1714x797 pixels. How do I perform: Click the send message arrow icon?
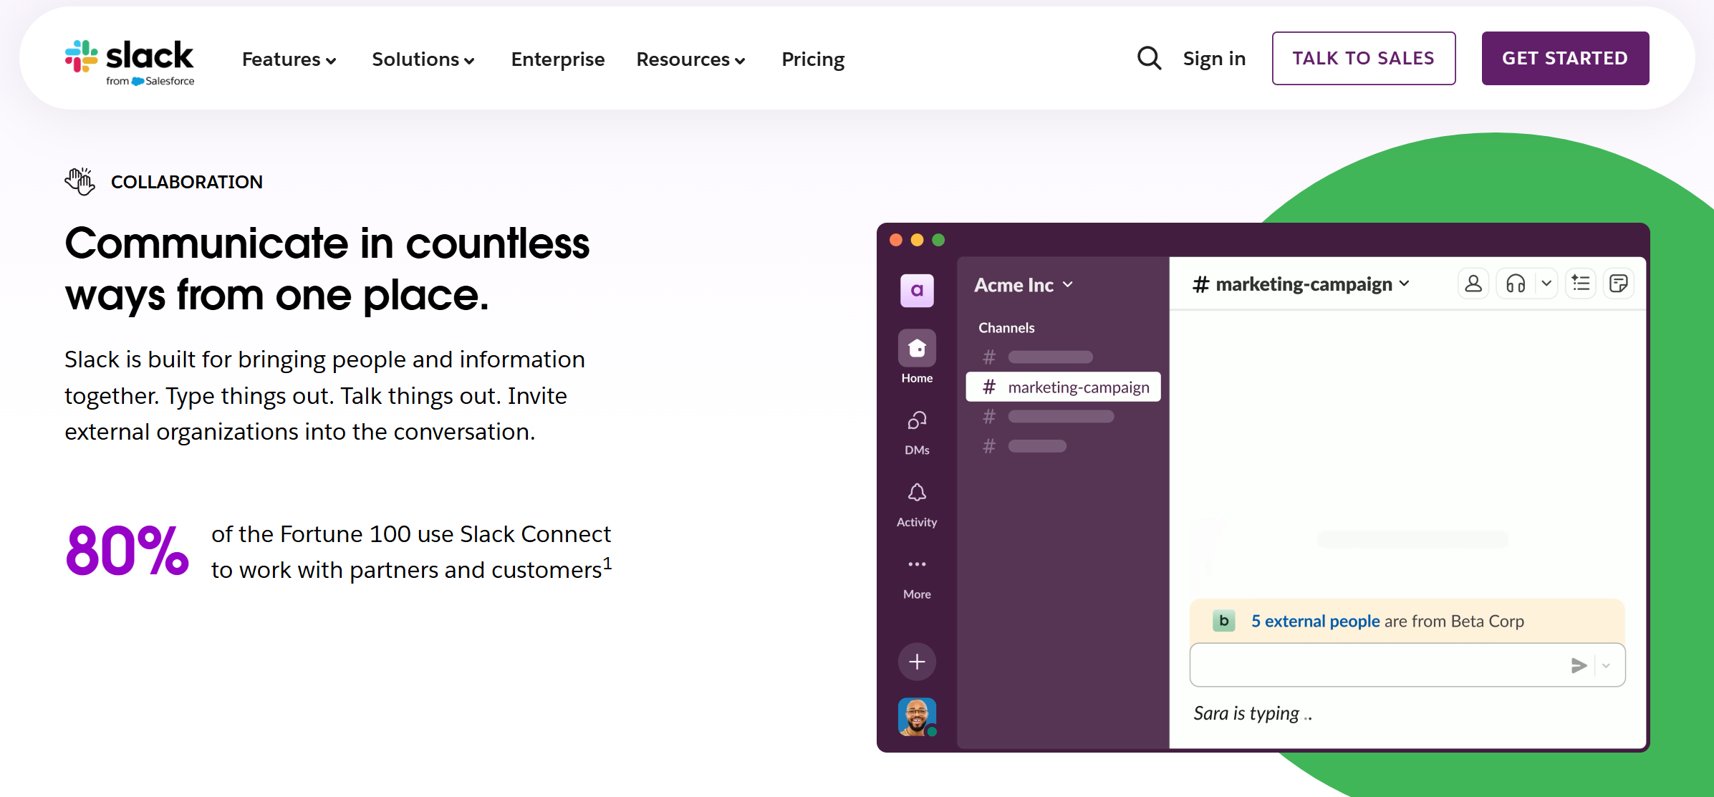click(1579, 666)
